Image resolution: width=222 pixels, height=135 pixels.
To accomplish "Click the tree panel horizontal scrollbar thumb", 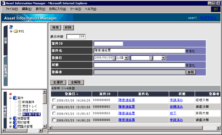I will click(16, 130).
